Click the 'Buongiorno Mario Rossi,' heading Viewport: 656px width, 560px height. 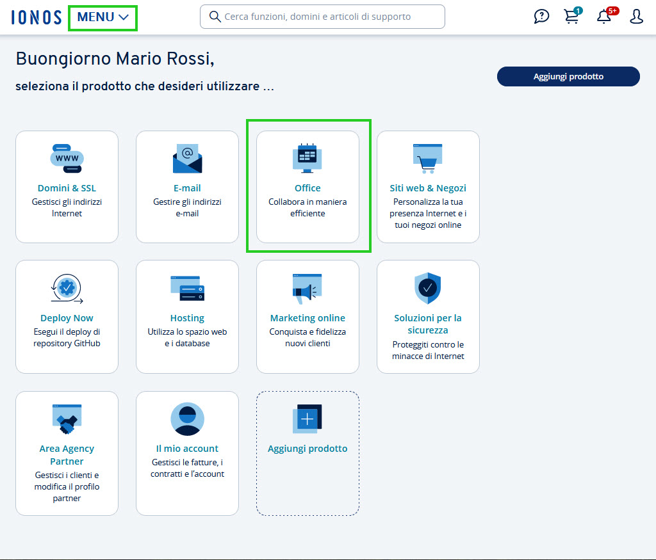pos(115,58)
